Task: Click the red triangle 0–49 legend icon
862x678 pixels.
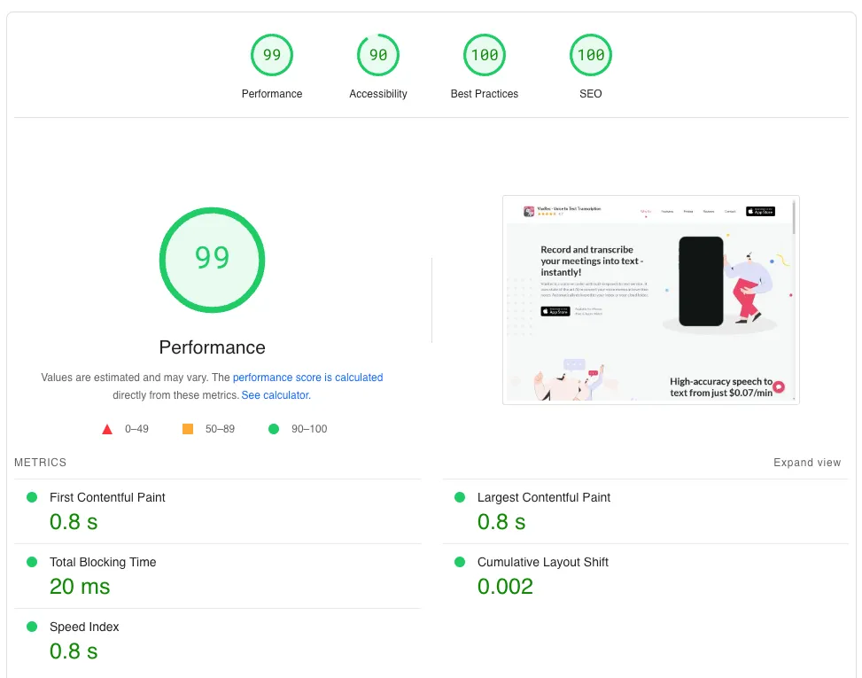Action: tap(107, 429)
